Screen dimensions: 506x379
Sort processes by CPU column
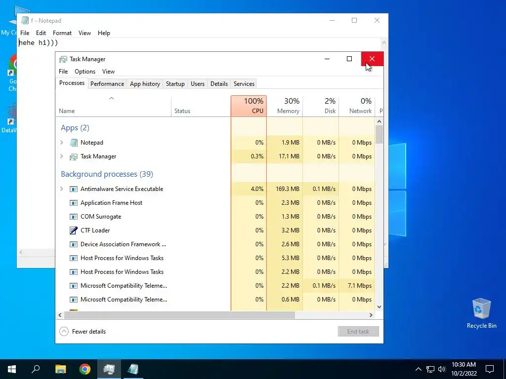(249, 106)
